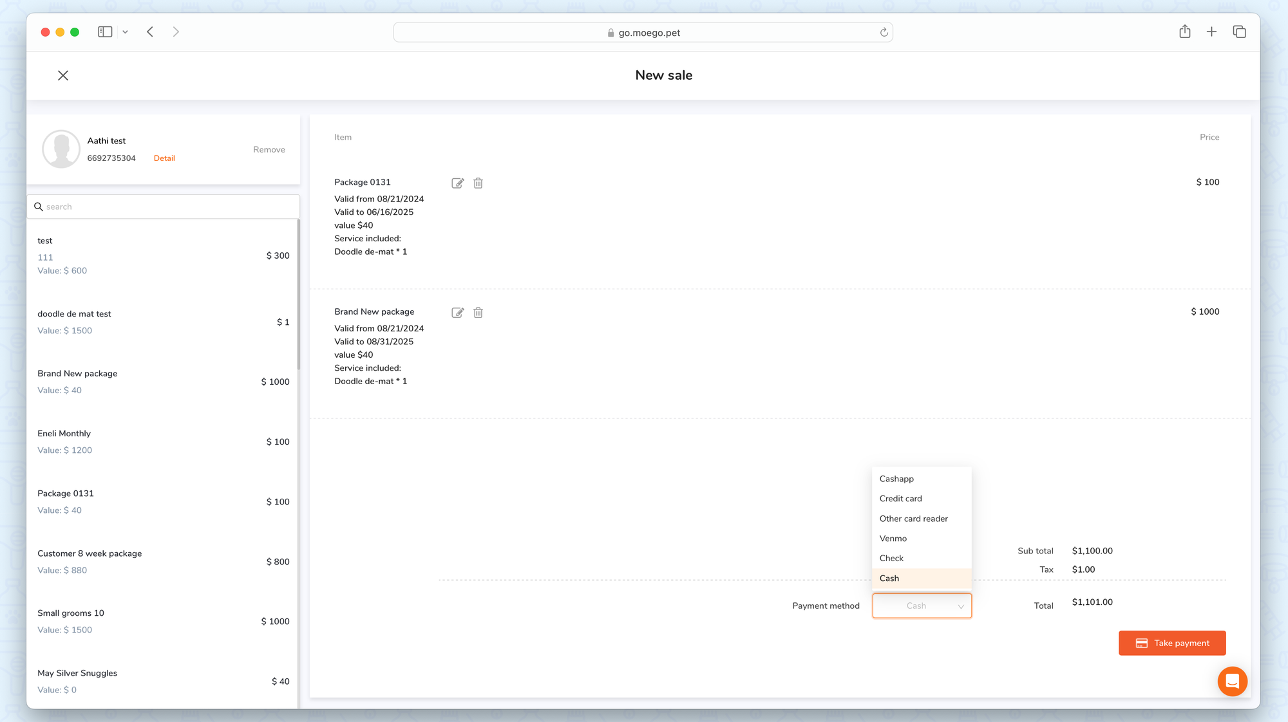Open a new browser tab
This screenshot has width=1288, height=722.
[x=1211, y=32]
